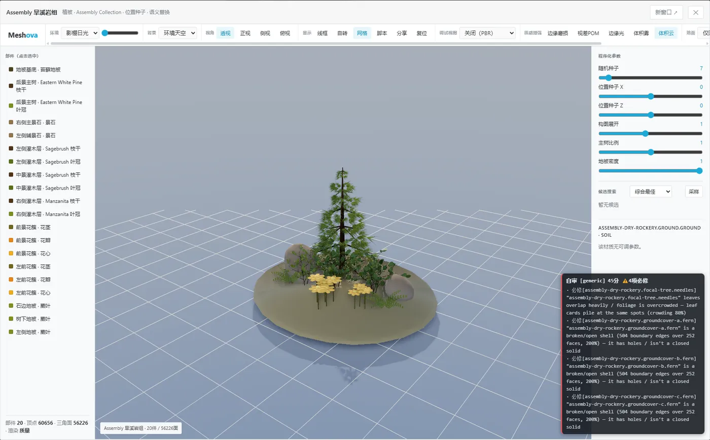Adjust the 位置种子 Z slider
The width and height of the screenshot is (710, 440).
click(650, 115)
